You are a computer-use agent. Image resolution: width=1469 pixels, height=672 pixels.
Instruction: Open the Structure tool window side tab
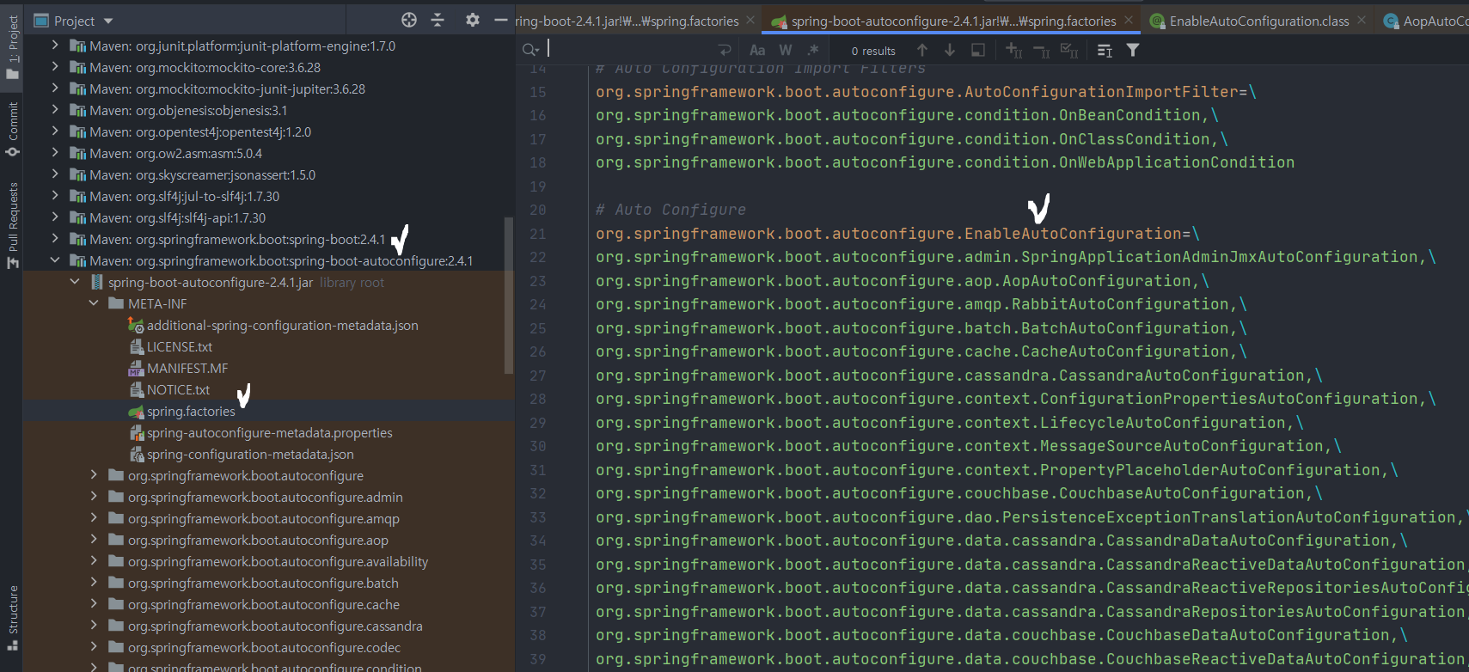pyautogui.click(x=12, y=619)
